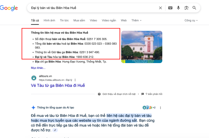Click Giới thiệu về đoạn trích nổi bật
The image size is (209, 138).
119,94
